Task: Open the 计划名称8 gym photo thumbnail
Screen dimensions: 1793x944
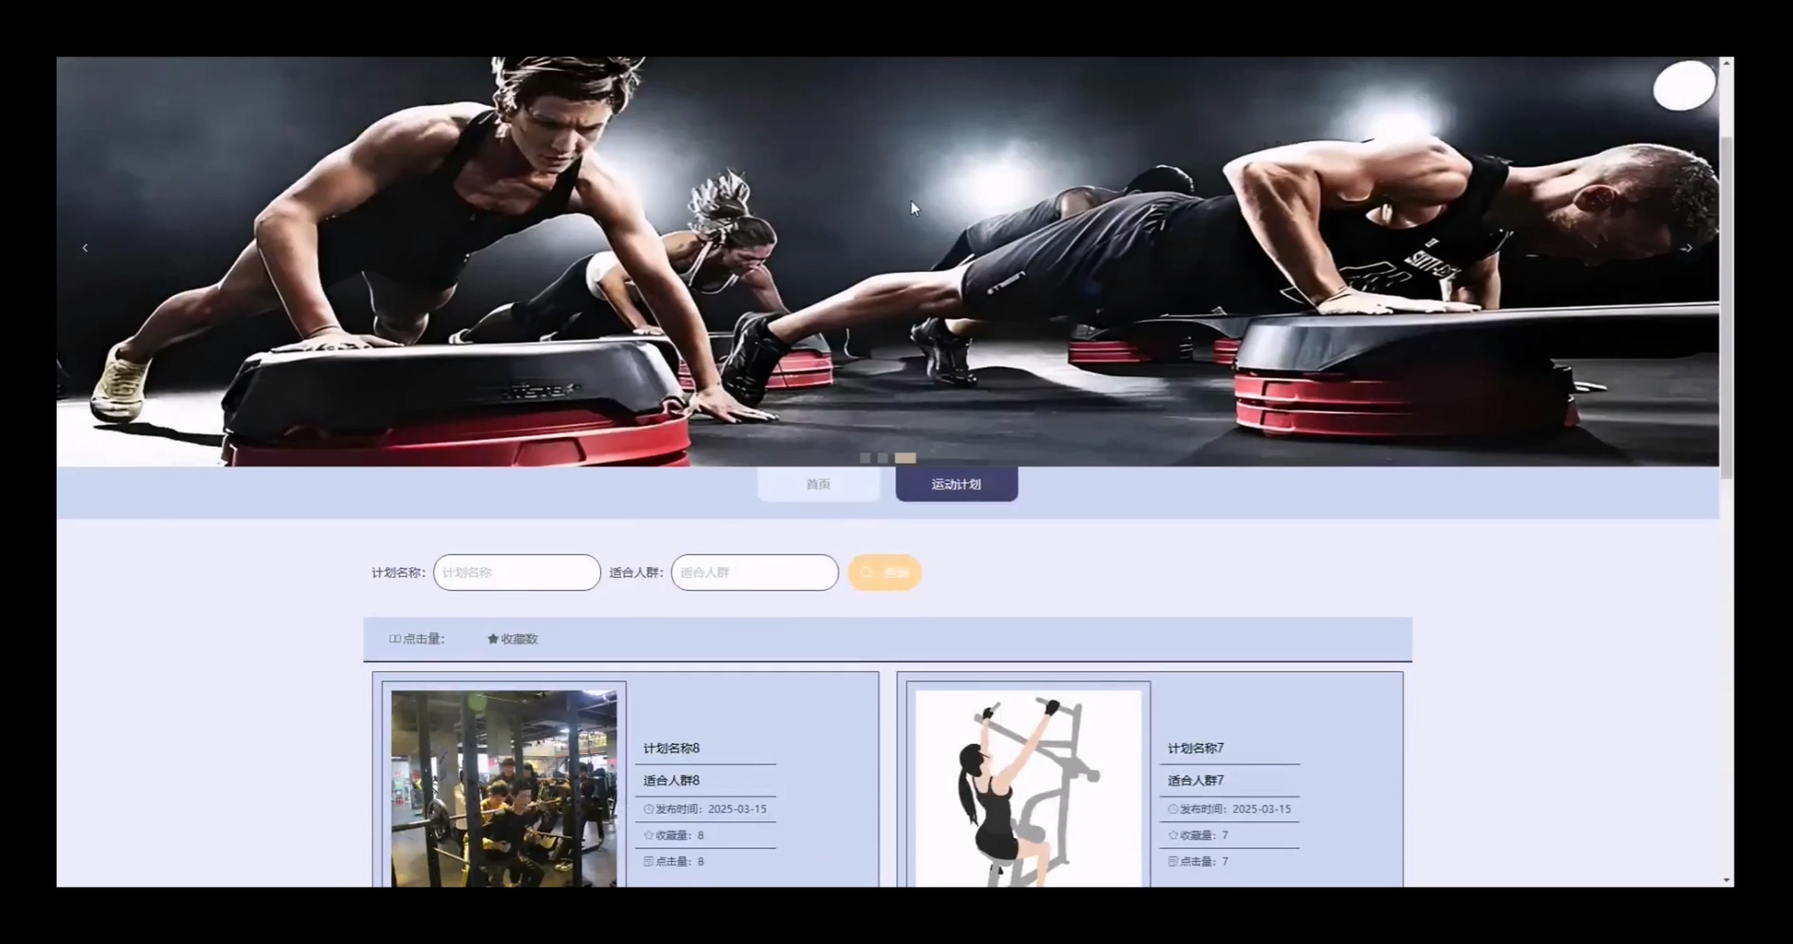Action: coord(503,787)
